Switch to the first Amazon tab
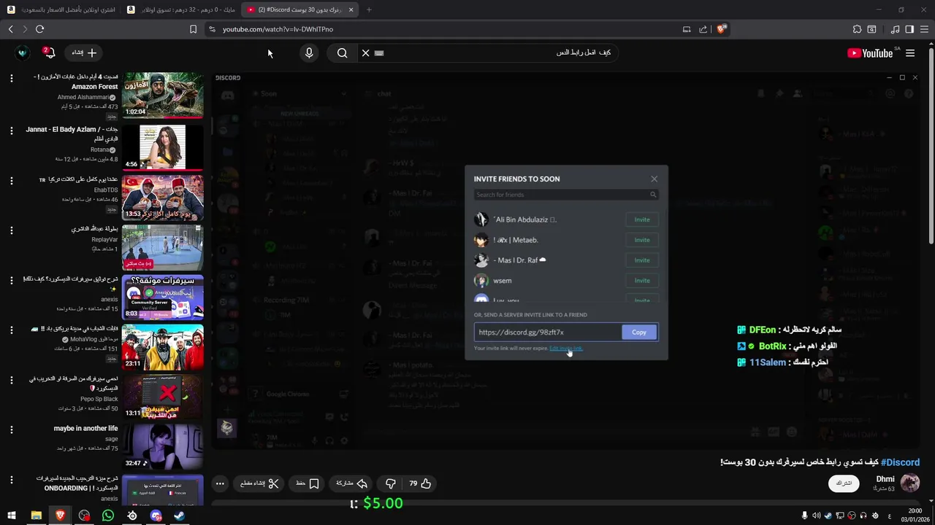Image resolution: width=935 pixels, height=525 pixels. 62,9
